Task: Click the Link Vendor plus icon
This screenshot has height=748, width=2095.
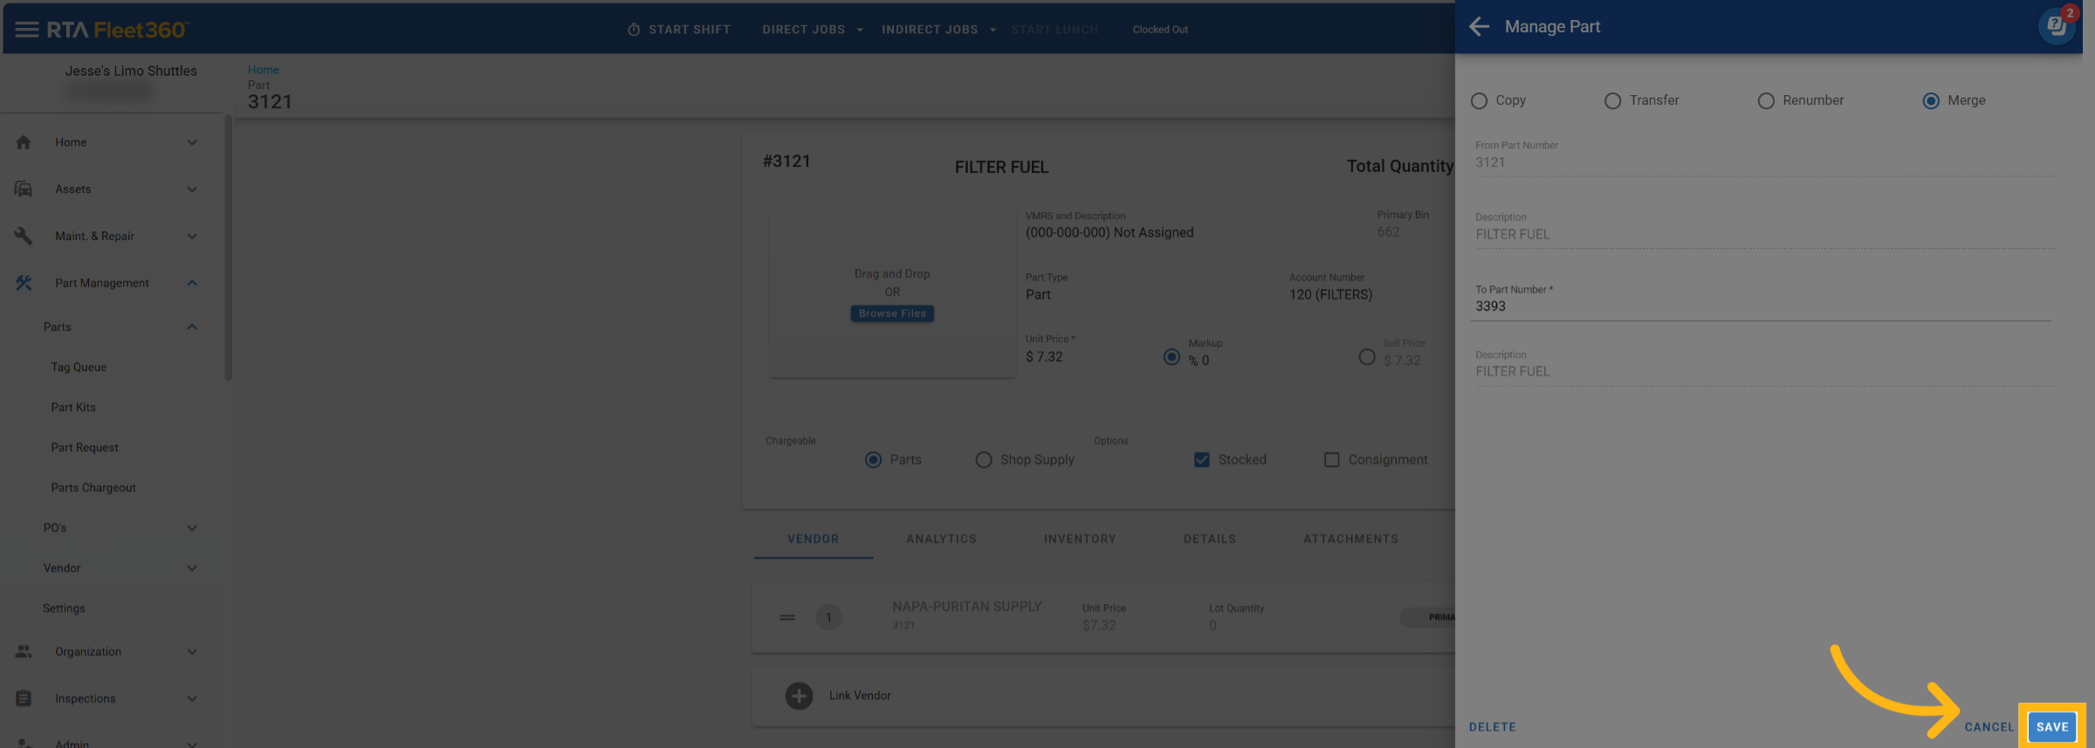Action: tap(799, 696)
